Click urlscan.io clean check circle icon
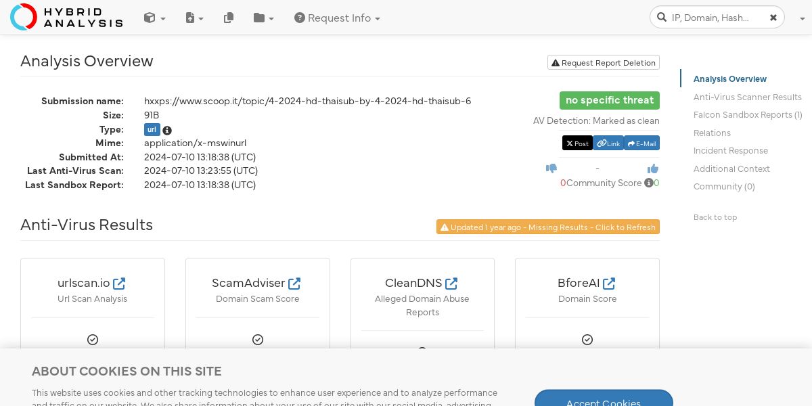The height and width of the screenshot is (406, 812). coord(93,340)
